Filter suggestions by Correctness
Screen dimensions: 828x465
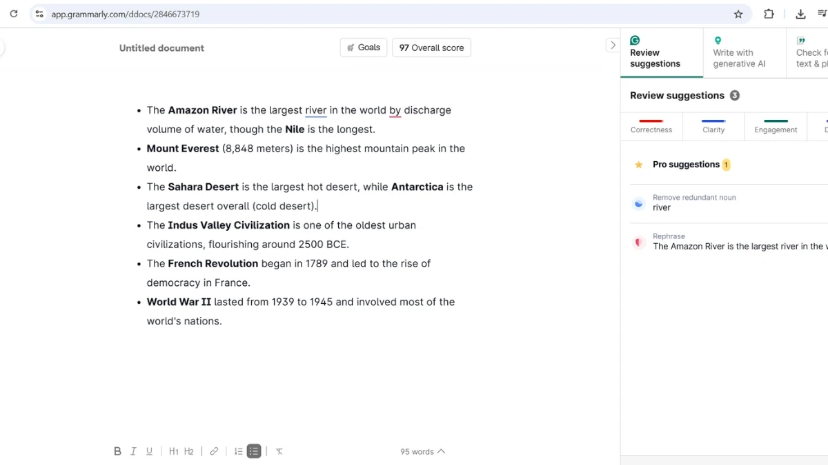(651, 127)
